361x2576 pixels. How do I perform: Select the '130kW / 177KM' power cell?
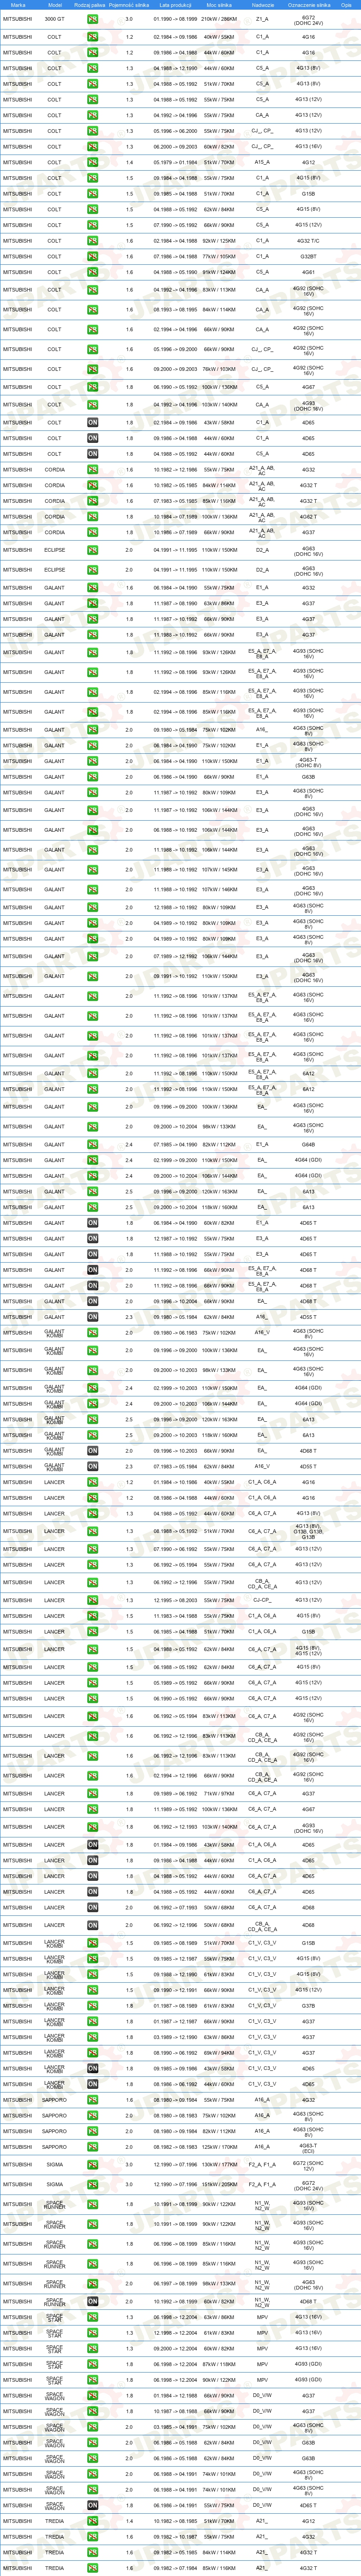click(219, 2165)
